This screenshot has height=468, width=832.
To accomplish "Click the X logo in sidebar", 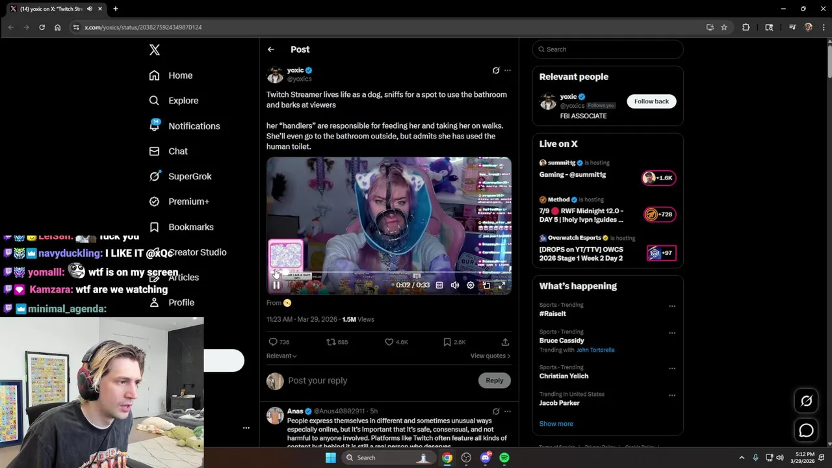I will click(154, 50).
